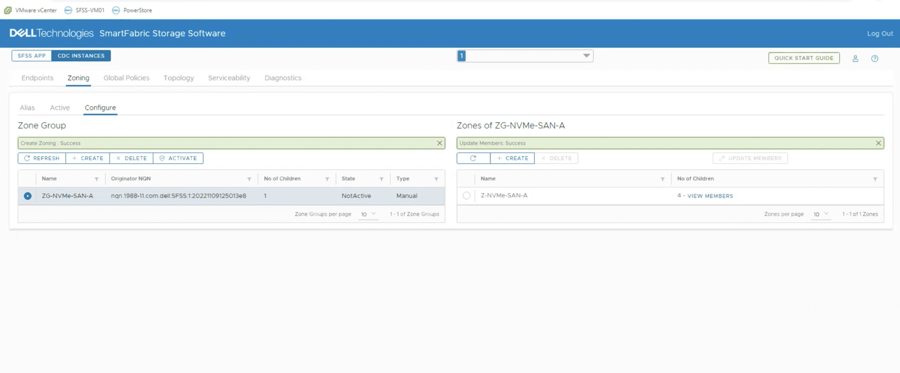The height and width of the screenshot is (373, 900).
Task: Select the ZG-NVMe-SAN-A zone group radio button
Action: pos(28,196)
